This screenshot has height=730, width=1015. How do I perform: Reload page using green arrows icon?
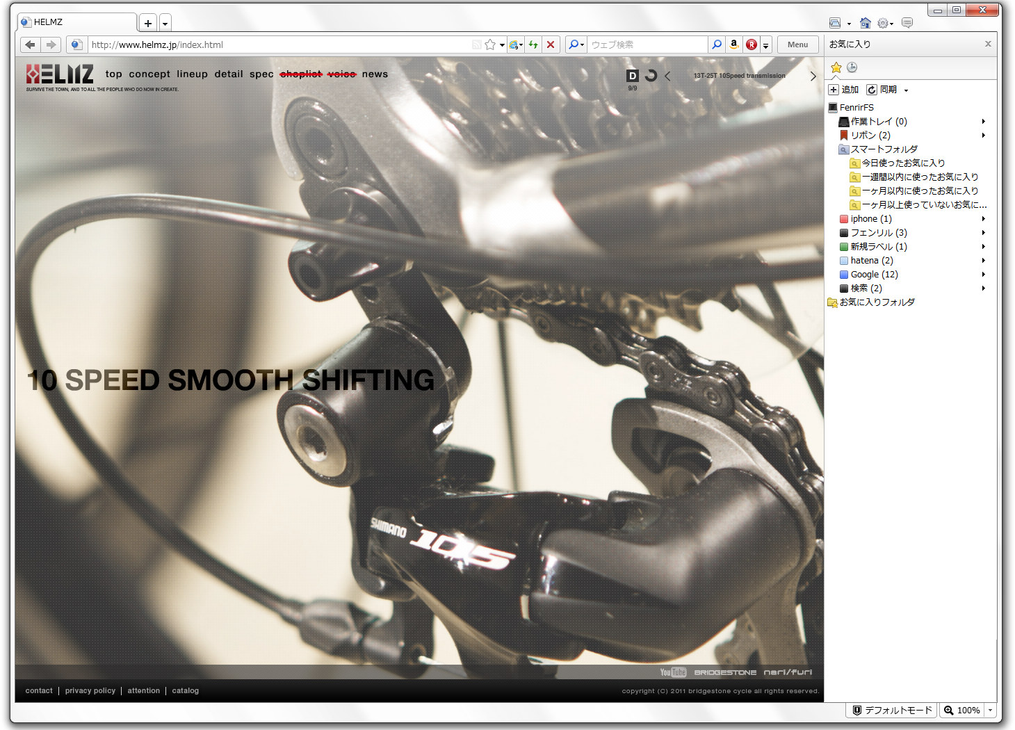(533, 44)
